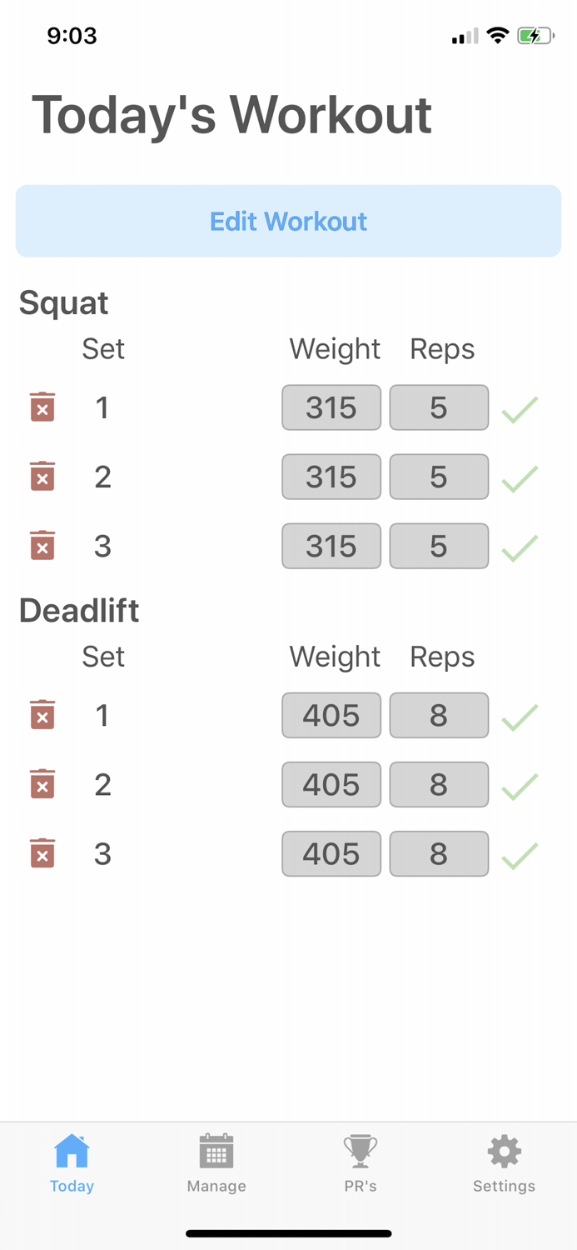The image size is (577, 1250).
Task: Remove Deadlift set 2 using trash icon
Action: (42, 784)
